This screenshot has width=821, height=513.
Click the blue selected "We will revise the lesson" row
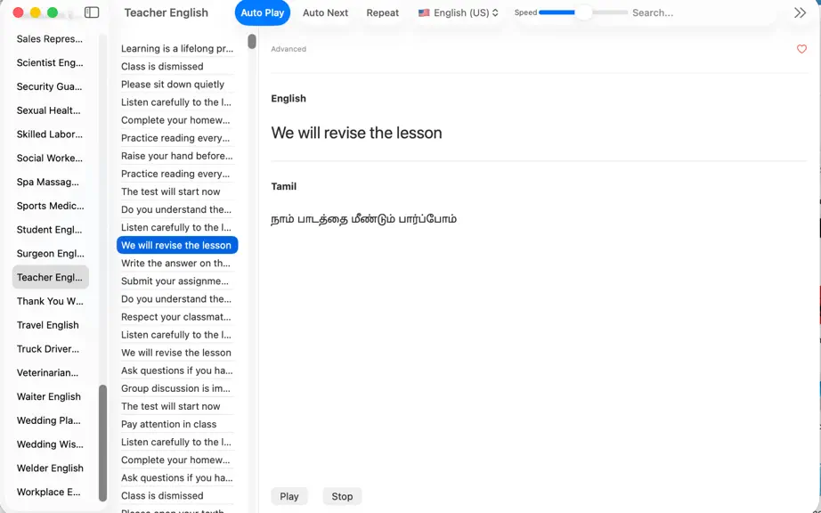(177, 245)
